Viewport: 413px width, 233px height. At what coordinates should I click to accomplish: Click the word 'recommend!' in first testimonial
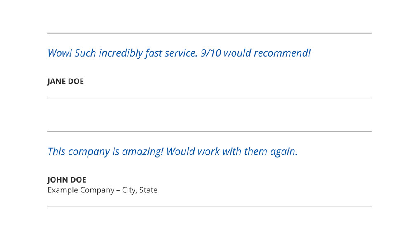coord(282,53)
